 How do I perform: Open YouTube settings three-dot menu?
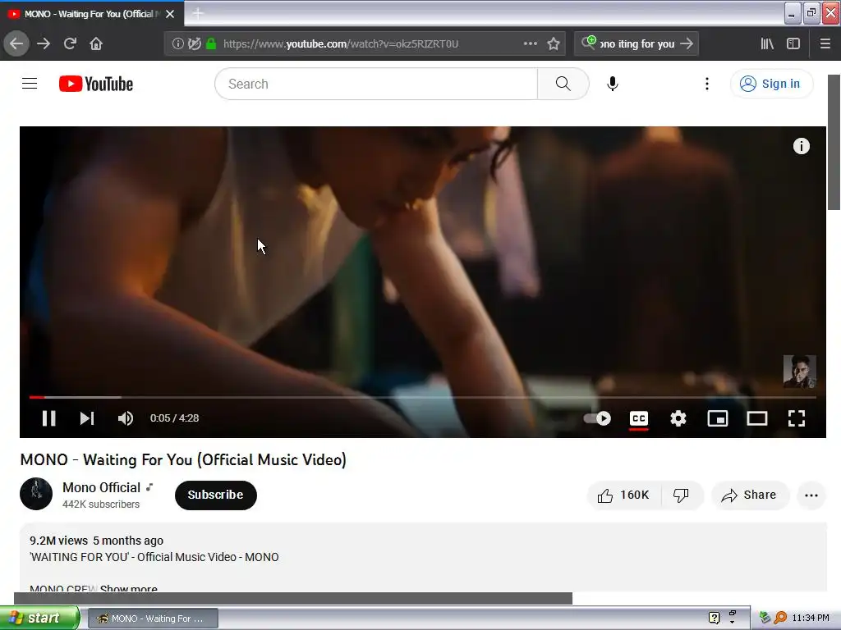pos(707,84)
